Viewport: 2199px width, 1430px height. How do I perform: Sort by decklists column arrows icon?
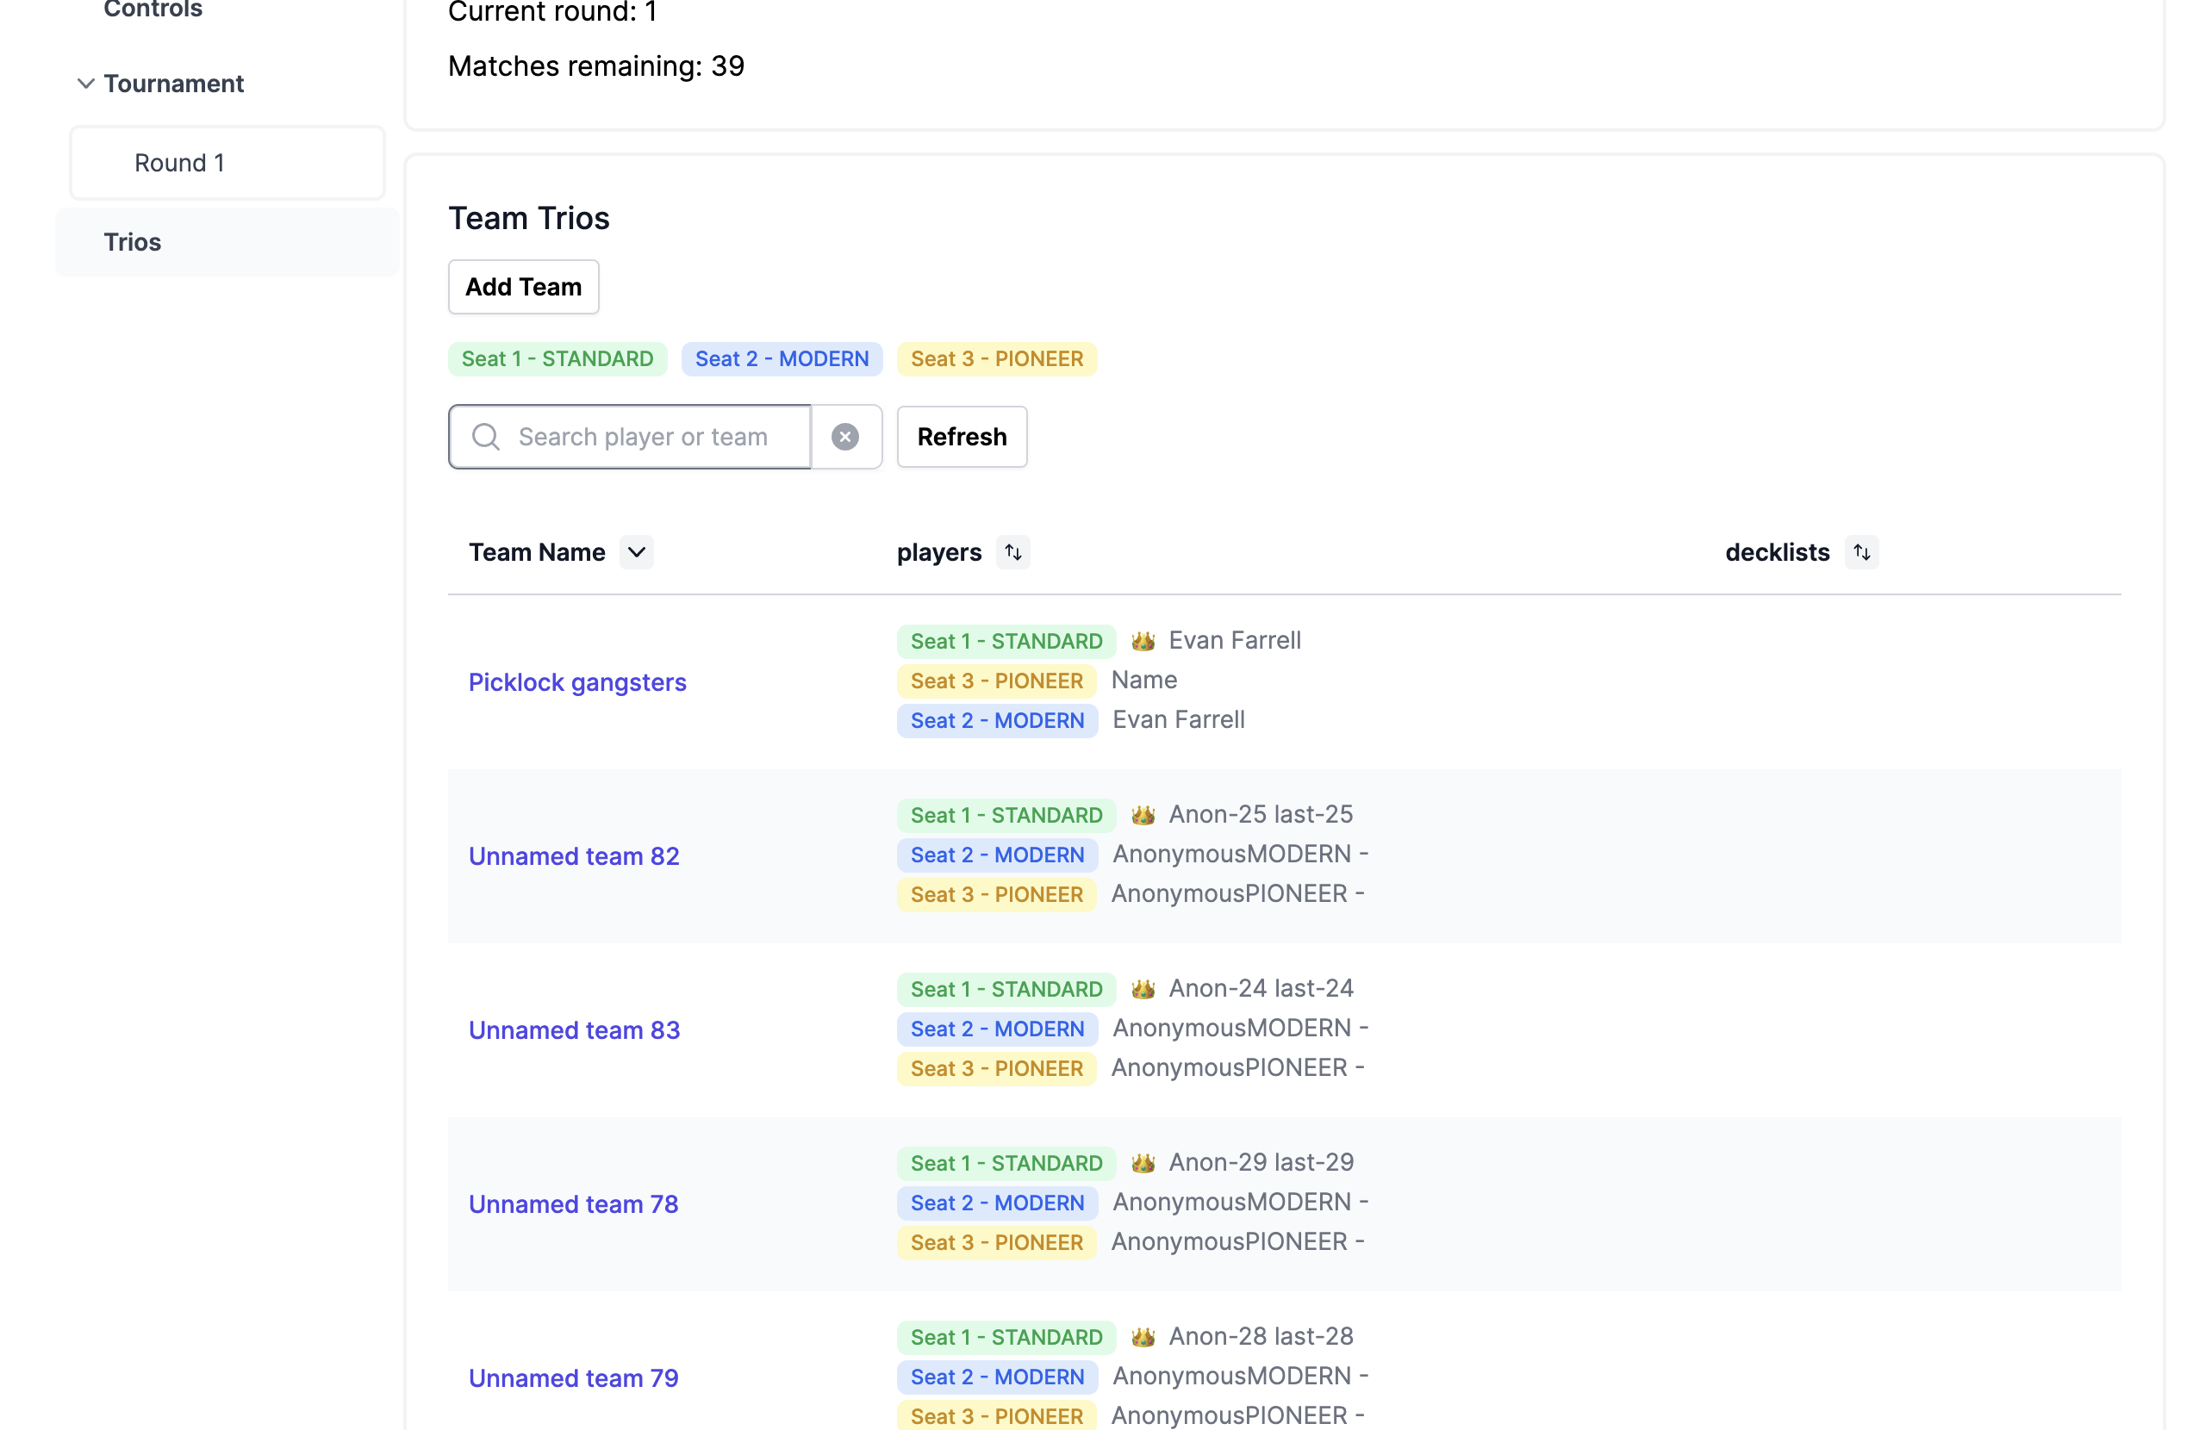pyautogui.click(x=1861, y=552)
